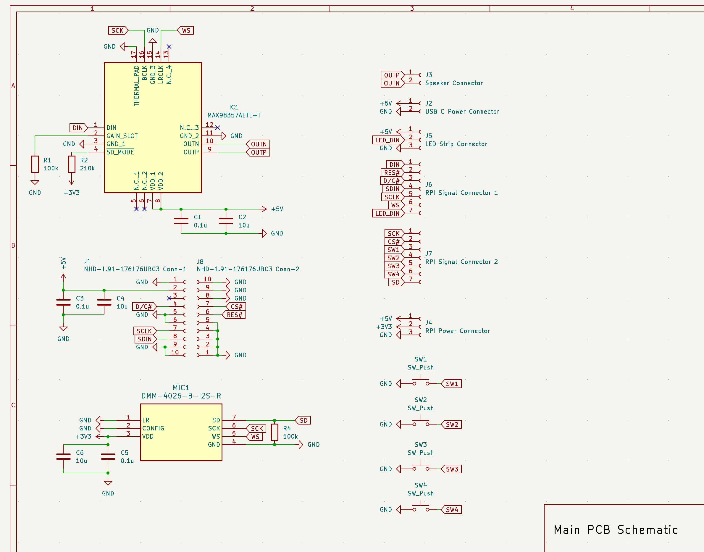Select capacitor C6 10u symbol
The height and width of the screenshot is (552, 704).
[63, 457]
